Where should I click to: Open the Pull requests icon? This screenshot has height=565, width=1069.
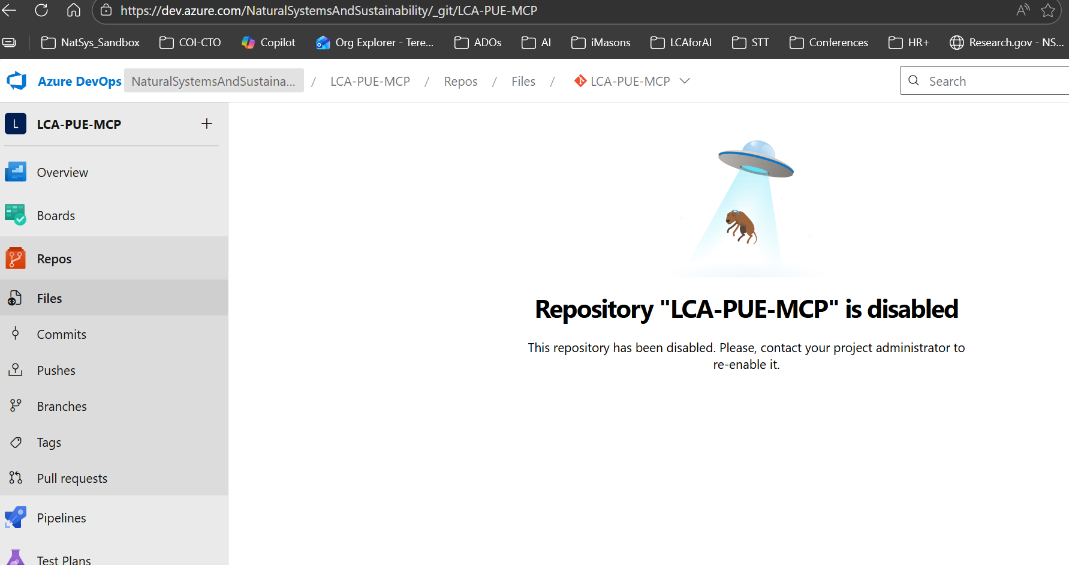pyautogui.click(x=16, y=478)
